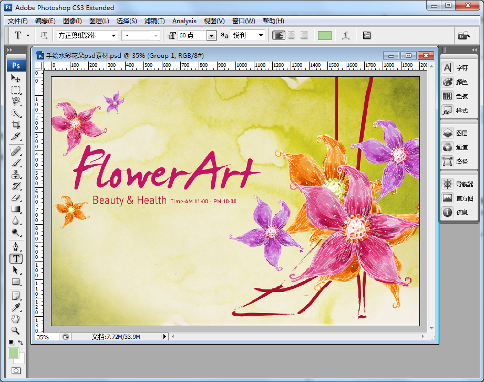Enable center text alignment
484x382 pixels.
tap(291, 35)
